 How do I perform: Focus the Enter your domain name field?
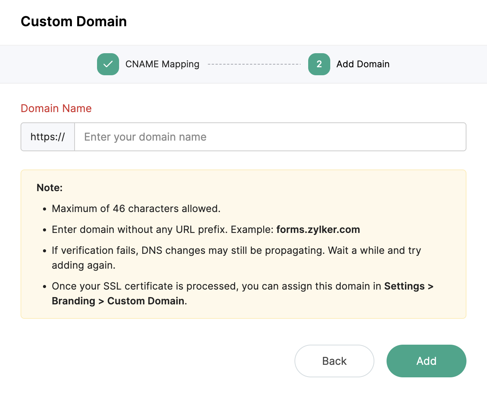270,137
